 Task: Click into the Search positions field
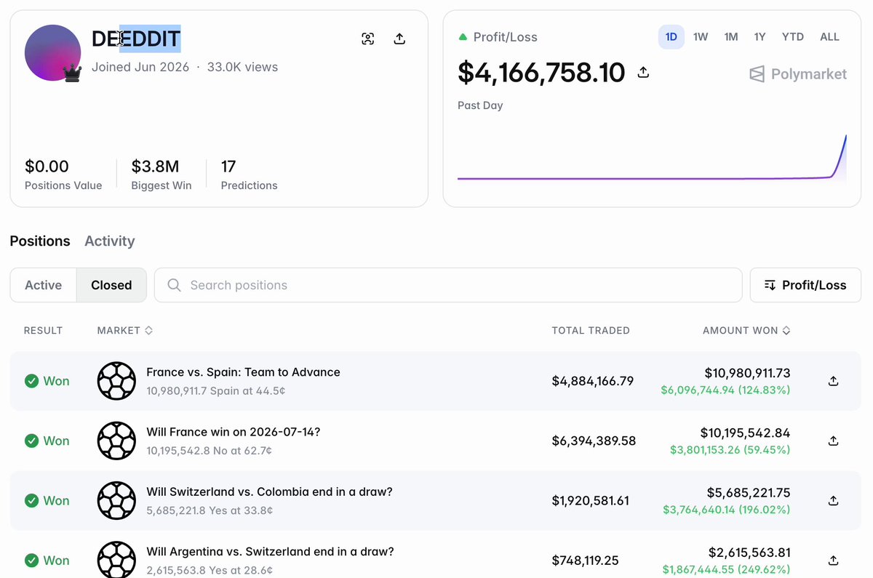pyautogui.click(x=448, y=285)
